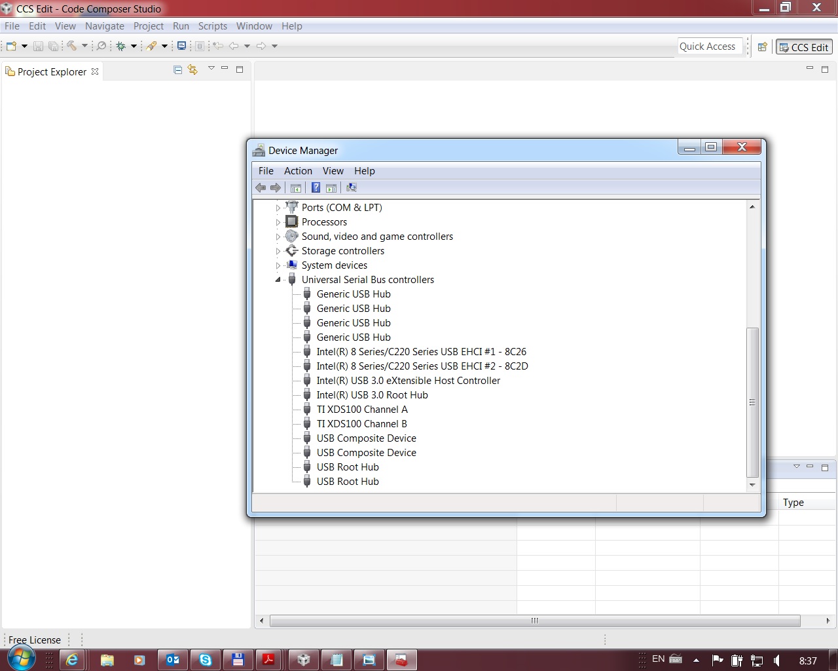Click the search magnifier icon in CCS toolbar
The height and width of the screenshot is (671, 838).
[101, 46]
